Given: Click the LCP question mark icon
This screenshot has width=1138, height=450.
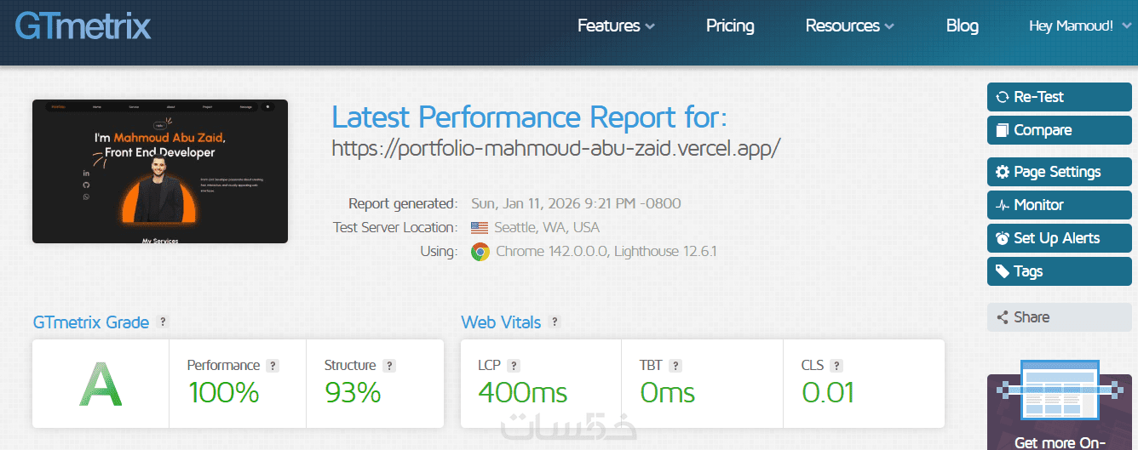Looking at the screenshot, I should point(514,366).
